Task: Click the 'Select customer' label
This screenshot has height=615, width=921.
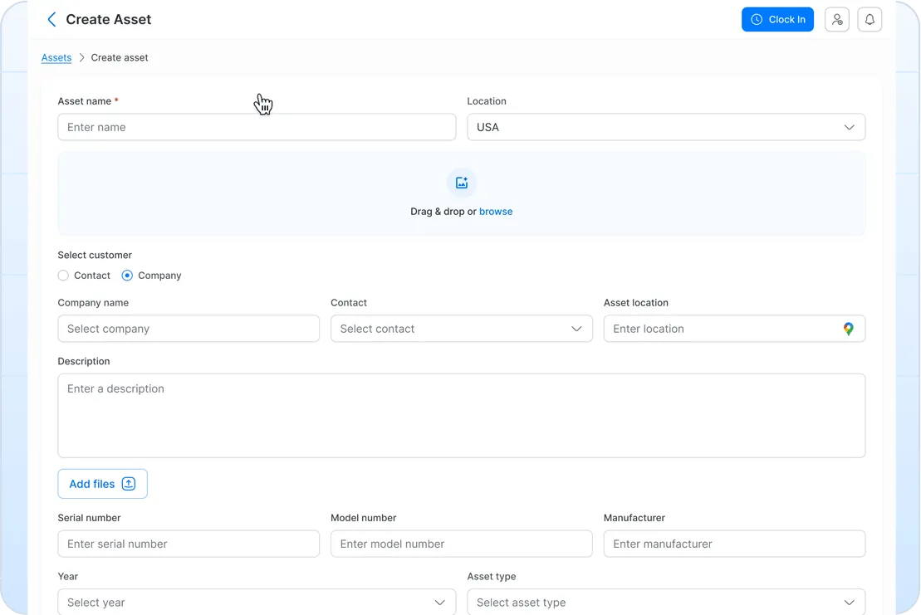Action: tap(95, 255)
